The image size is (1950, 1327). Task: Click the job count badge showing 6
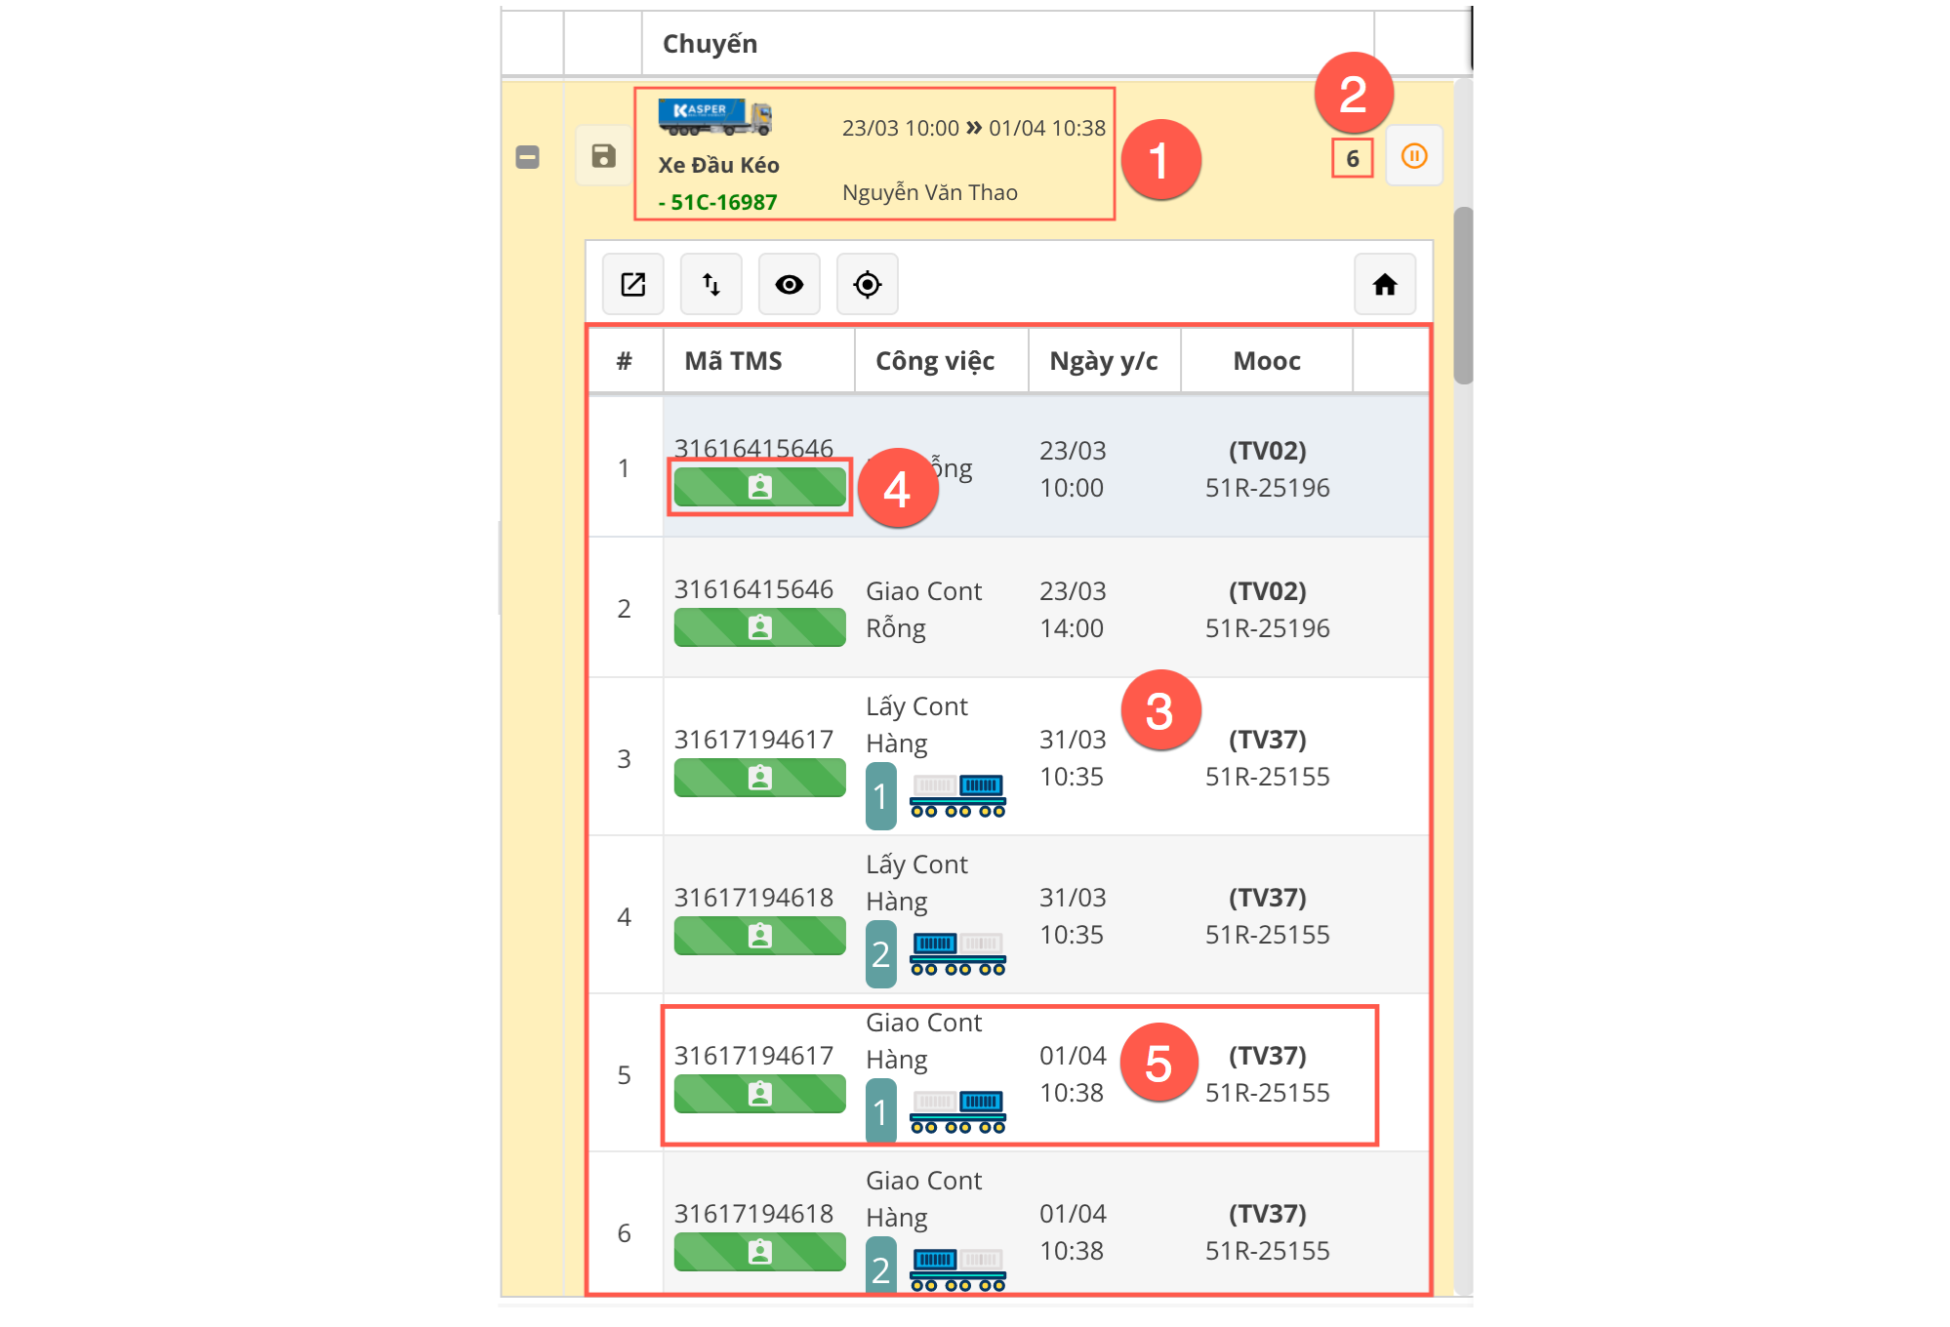click(1352, 158)
